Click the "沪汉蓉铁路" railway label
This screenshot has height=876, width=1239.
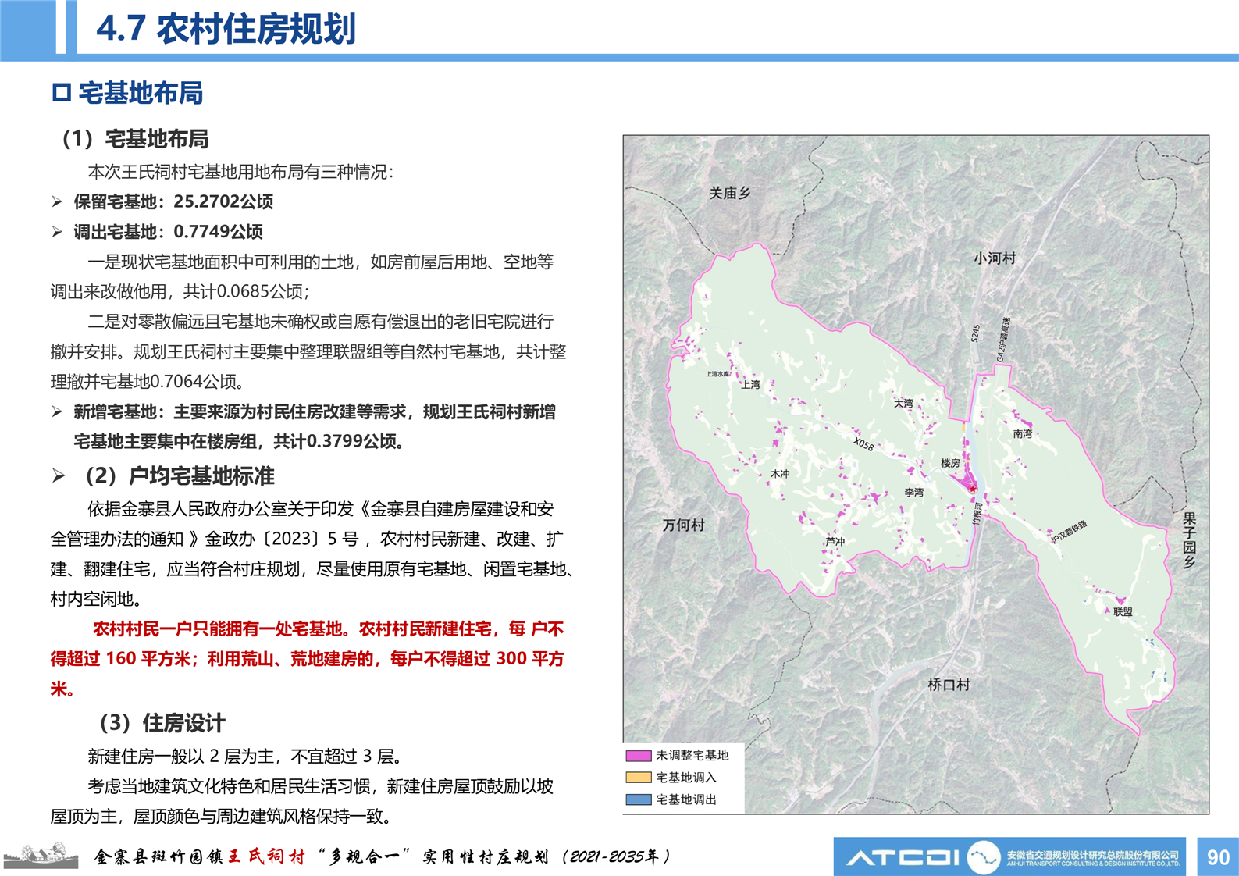click(x=1069, y=532)
